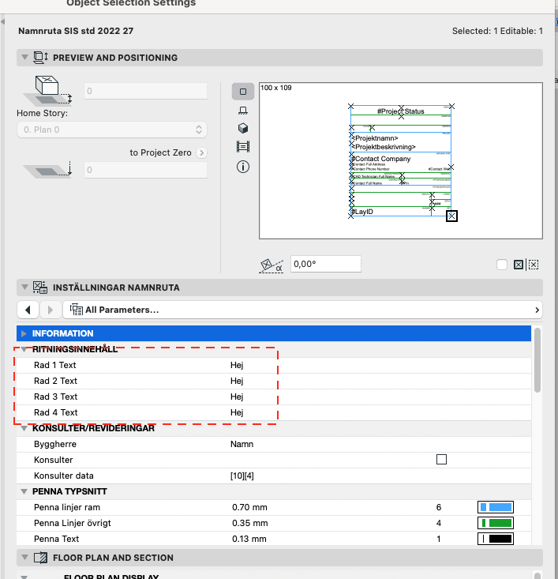Select the 2D symbol preview icon
The height and width of the screenshot is (579, 558).
click(x=243, y=92)
